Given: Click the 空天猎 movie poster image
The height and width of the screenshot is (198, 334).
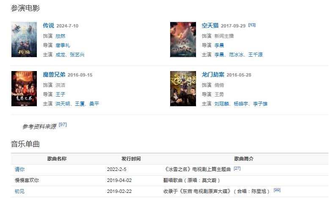Looking at the screenshot, I should point(183,39).
